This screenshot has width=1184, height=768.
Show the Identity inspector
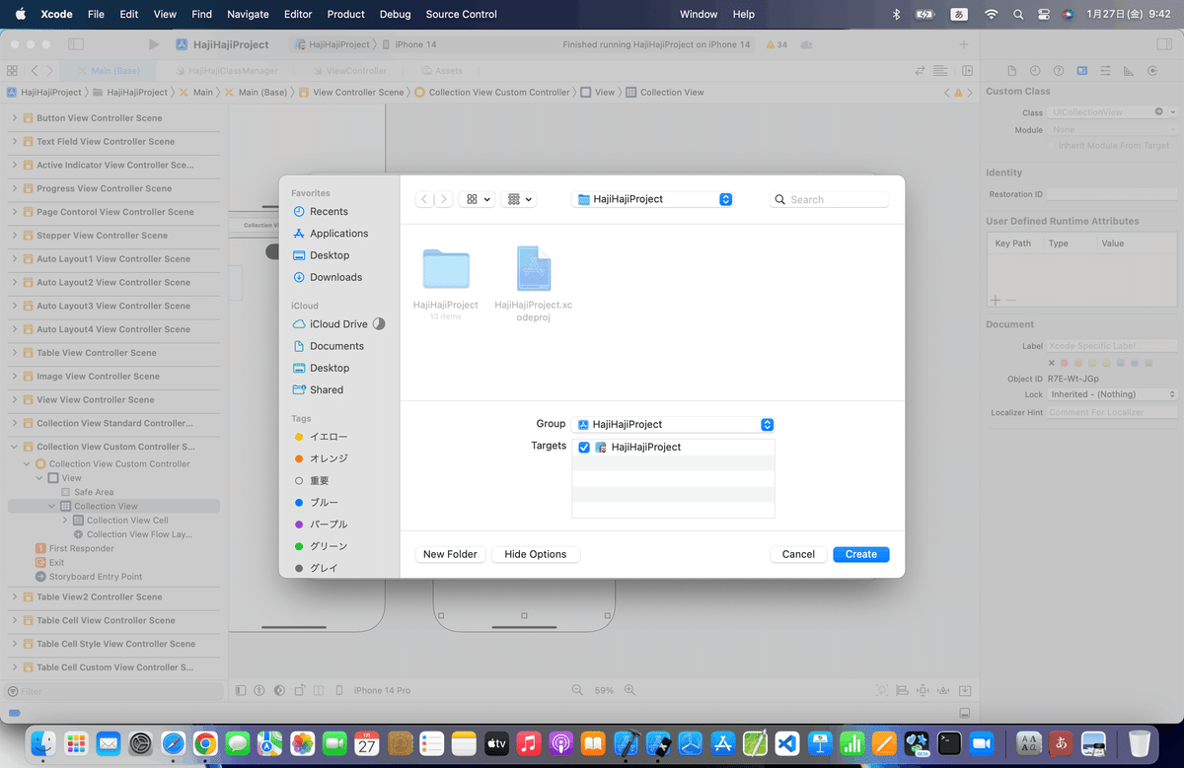click(1082, 71)
